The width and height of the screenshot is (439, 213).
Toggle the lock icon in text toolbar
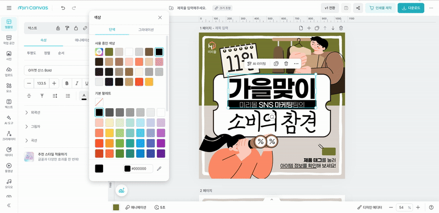[76, 28]
